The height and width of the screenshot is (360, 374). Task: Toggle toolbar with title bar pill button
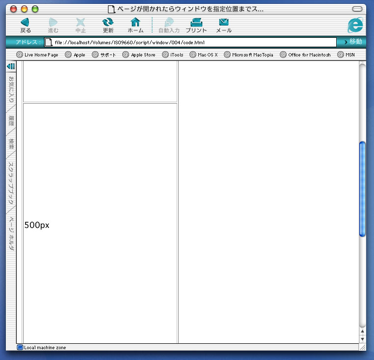pos(357,9)
